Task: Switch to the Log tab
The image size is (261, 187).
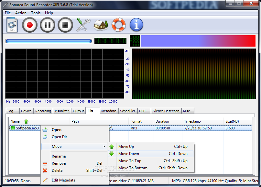Action: (x=12, y=111)
